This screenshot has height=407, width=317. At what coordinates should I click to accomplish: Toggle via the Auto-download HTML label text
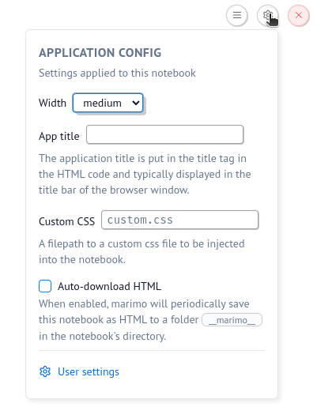(109, 286)
